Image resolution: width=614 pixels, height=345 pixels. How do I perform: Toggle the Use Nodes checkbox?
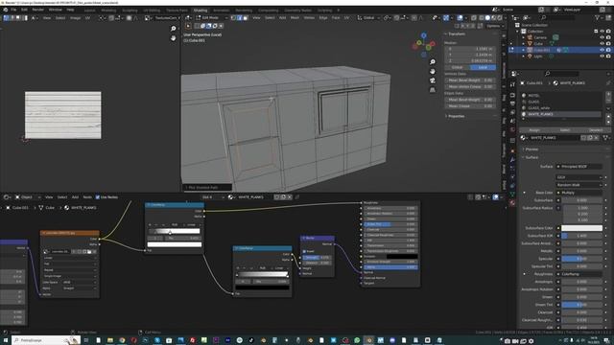(x=98, y=197)
